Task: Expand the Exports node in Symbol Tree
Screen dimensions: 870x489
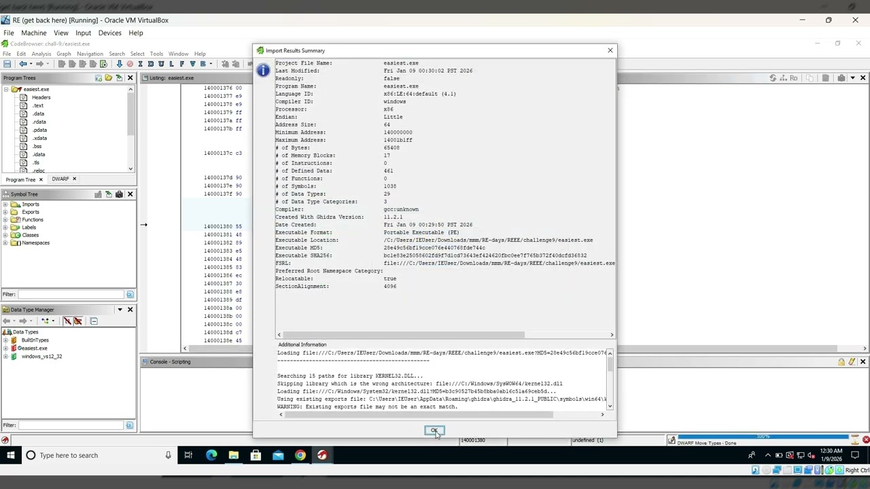Action: [x=5, y=212]
